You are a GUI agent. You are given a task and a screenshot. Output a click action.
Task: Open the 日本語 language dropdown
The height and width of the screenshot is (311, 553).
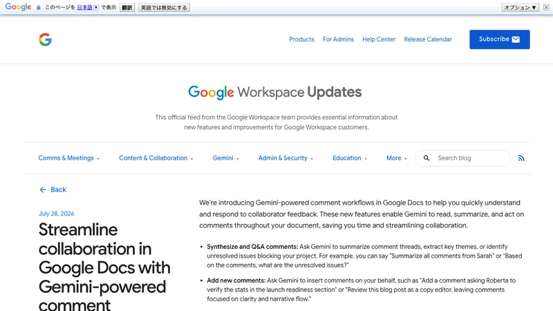(x=88, y=8)
